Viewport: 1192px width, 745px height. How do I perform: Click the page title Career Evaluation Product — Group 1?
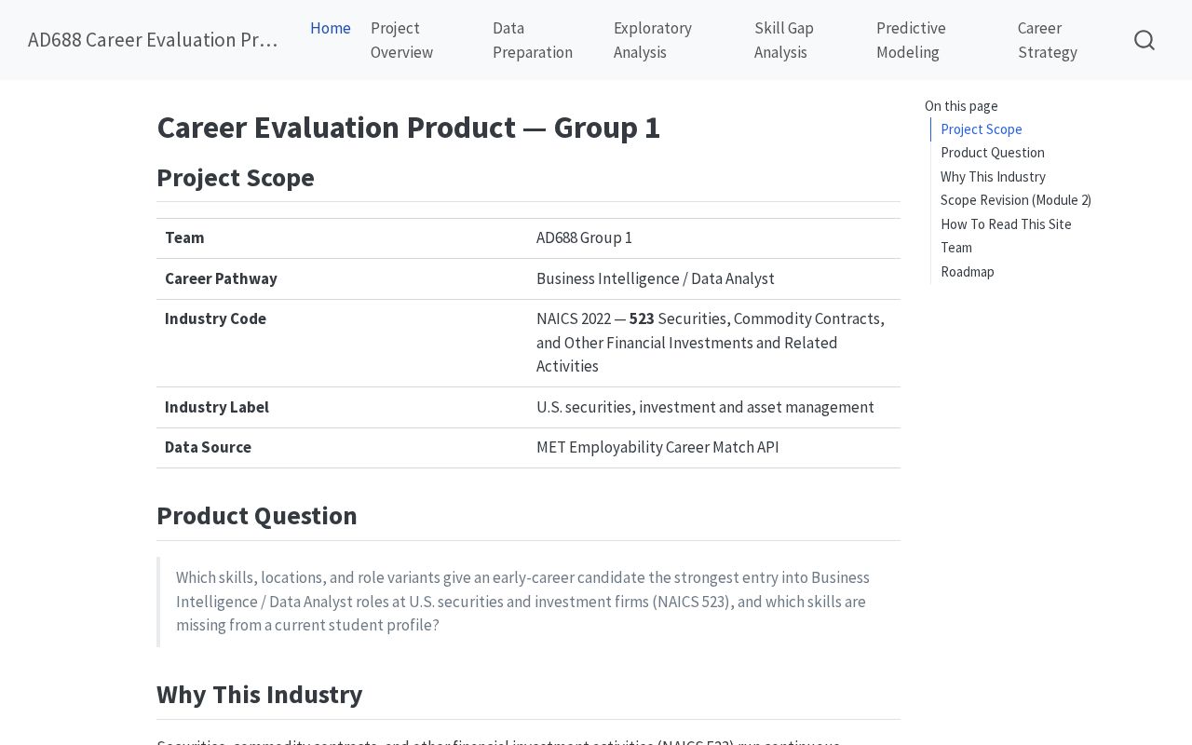click(x=408, y=128)
